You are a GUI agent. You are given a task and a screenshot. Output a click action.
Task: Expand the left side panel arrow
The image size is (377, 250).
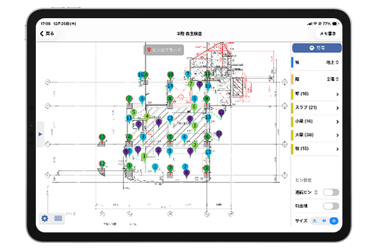(40, 133)
